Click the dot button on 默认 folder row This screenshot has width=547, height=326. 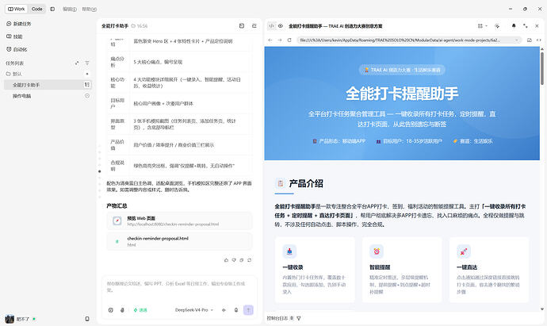tap(87, 74)
